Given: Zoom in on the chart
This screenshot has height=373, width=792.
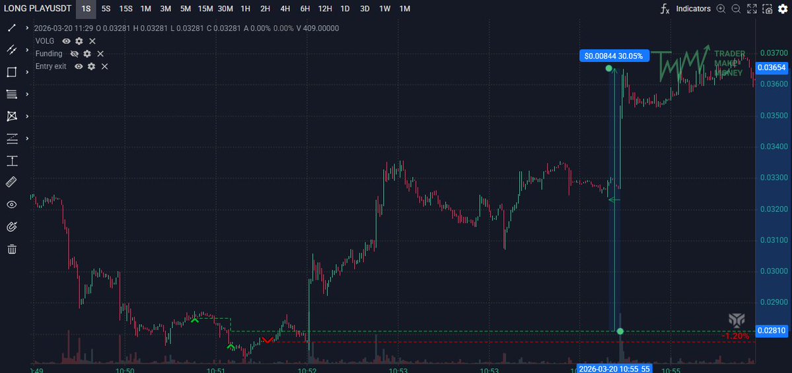Looking at the screenshot, I should point(721,9).
